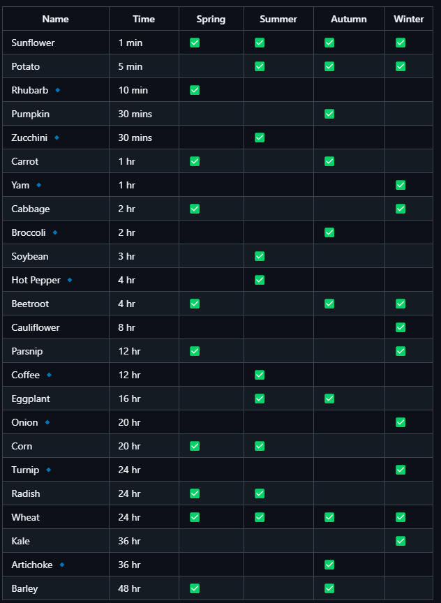Toggle Potato's Winter checkmark
The image size is (441, 603).
pyautogui.click(x=401, y=66)
